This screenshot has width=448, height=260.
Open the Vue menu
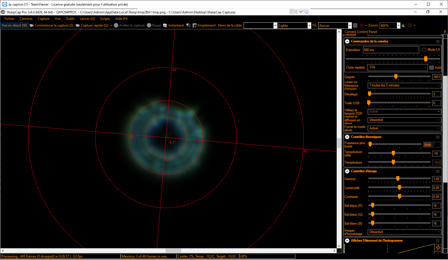[x=58, y=19]
